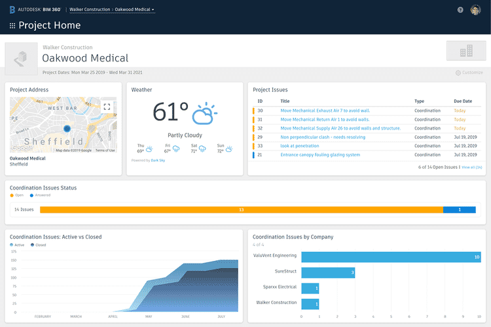The image size is (491, 327).
Task: Click the View all issues link
Action: (471, 167)
